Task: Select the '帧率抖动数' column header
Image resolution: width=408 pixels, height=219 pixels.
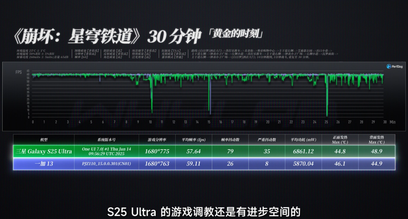Action: point(230,139)
